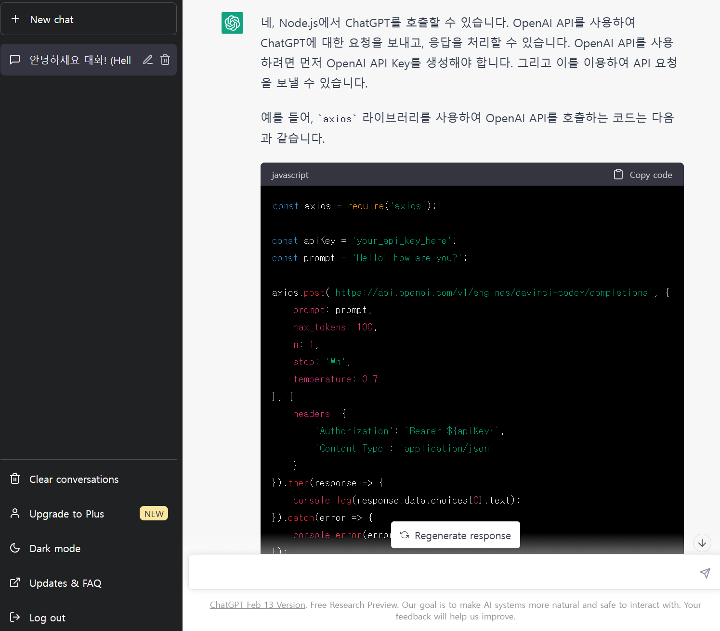Delete the conversation with the trash icon

coord(165,60)
